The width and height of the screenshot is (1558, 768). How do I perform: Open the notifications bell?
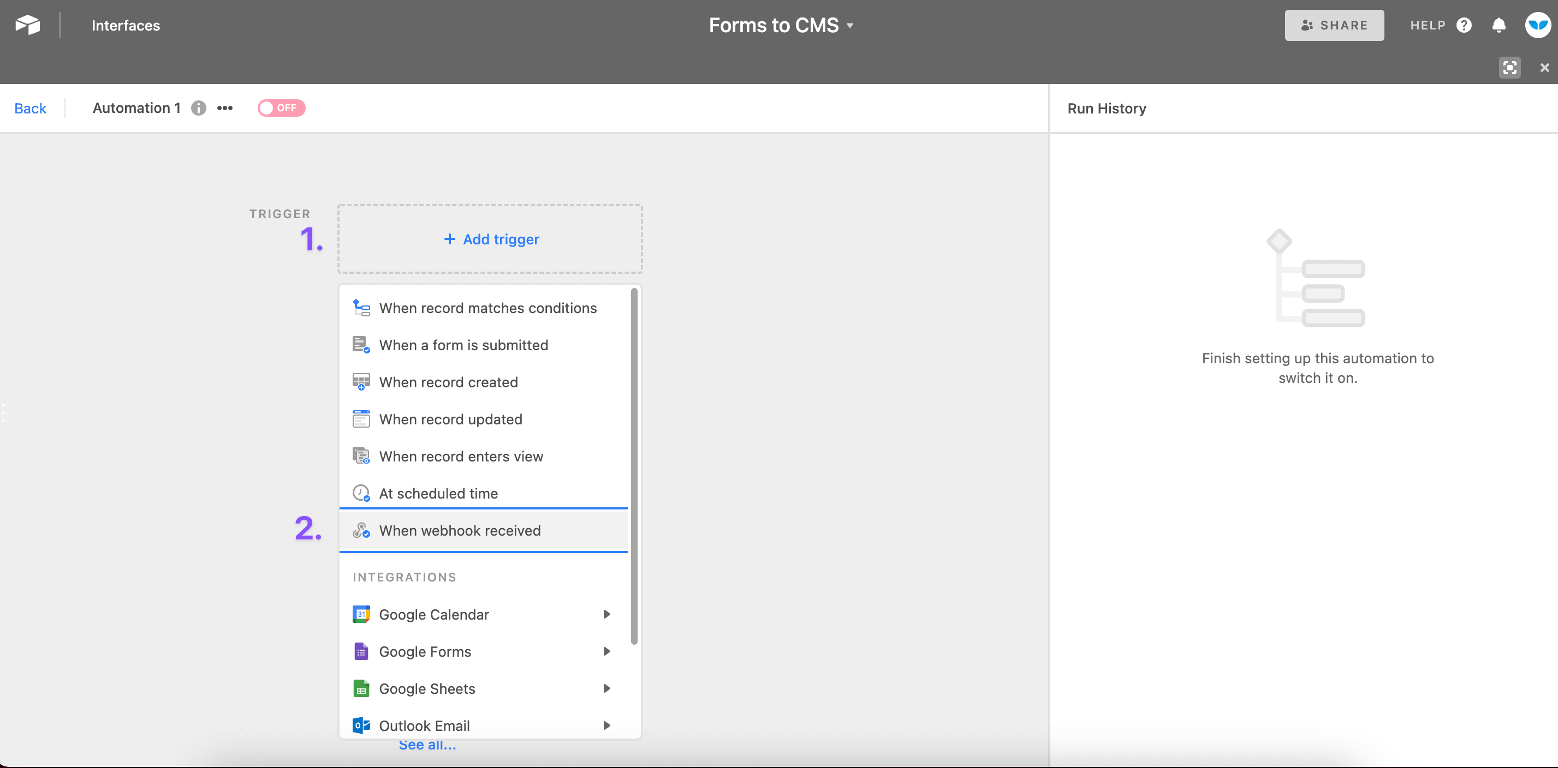click(x=1498, y=25)
